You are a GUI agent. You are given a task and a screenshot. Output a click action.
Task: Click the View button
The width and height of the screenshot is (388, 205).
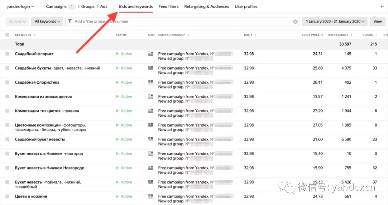coord(378,22)
